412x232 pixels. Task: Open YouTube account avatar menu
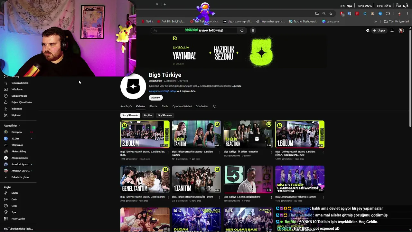point(401,31)
